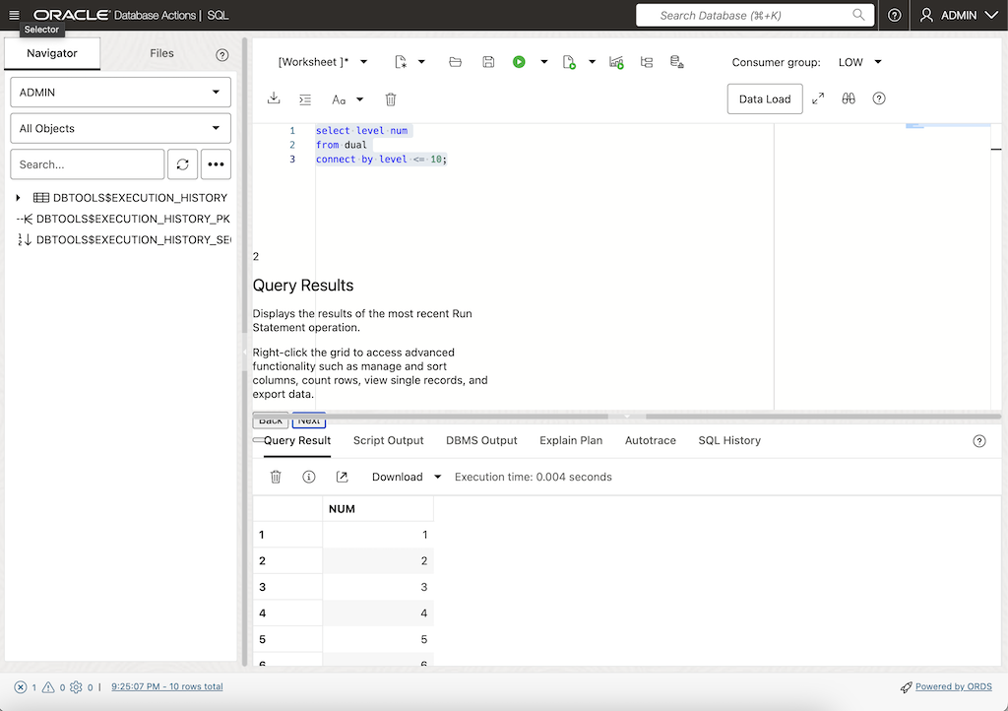Open the ADMIN user menu chevron
1008x711 pixels.
pyautogui.click(x=990, y=15)
